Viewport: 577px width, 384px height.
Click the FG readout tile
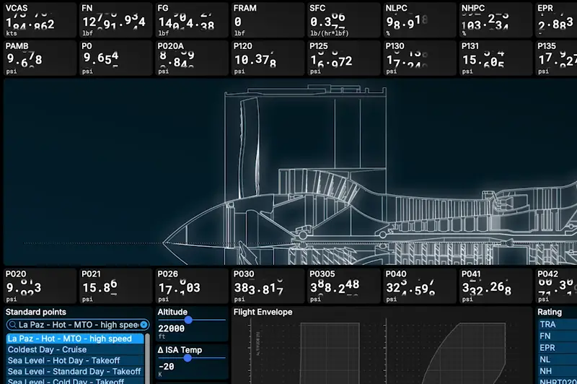tap(192, 20)
